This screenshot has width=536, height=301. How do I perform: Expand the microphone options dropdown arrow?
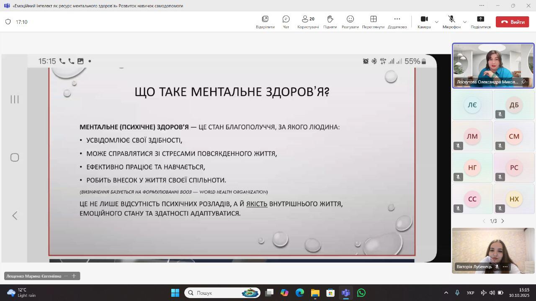(x=465, y=22)
